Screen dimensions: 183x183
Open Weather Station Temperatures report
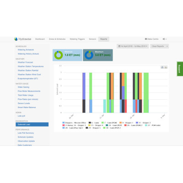(x=31, y=66)
